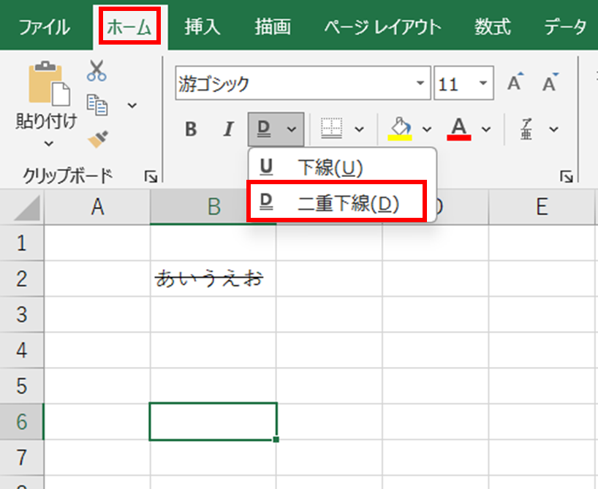Toggle Italic formatting button
This screenshot has height=489, width=598.
tap(228, 129)
